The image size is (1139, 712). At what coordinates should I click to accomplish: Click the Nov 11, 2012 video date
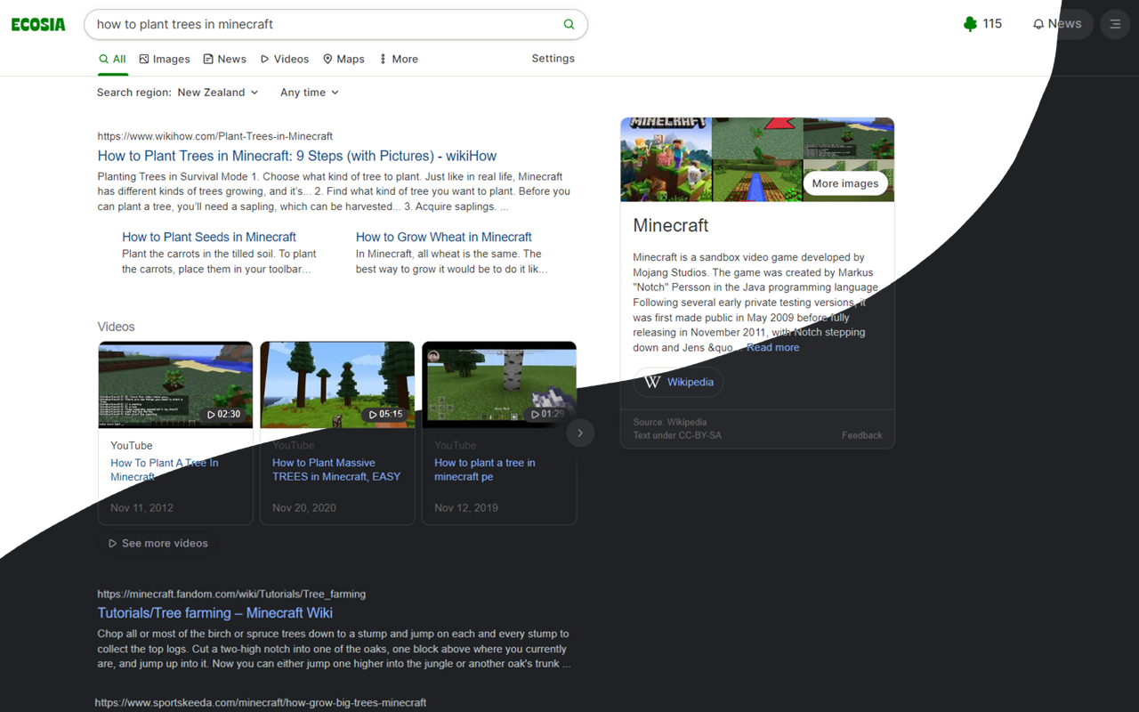(x=141, y=507)
